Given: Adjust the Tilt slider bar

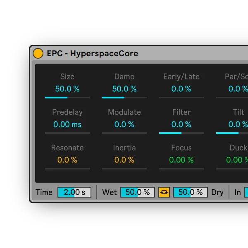Looking at the screenshot, I should coord(232,133).
